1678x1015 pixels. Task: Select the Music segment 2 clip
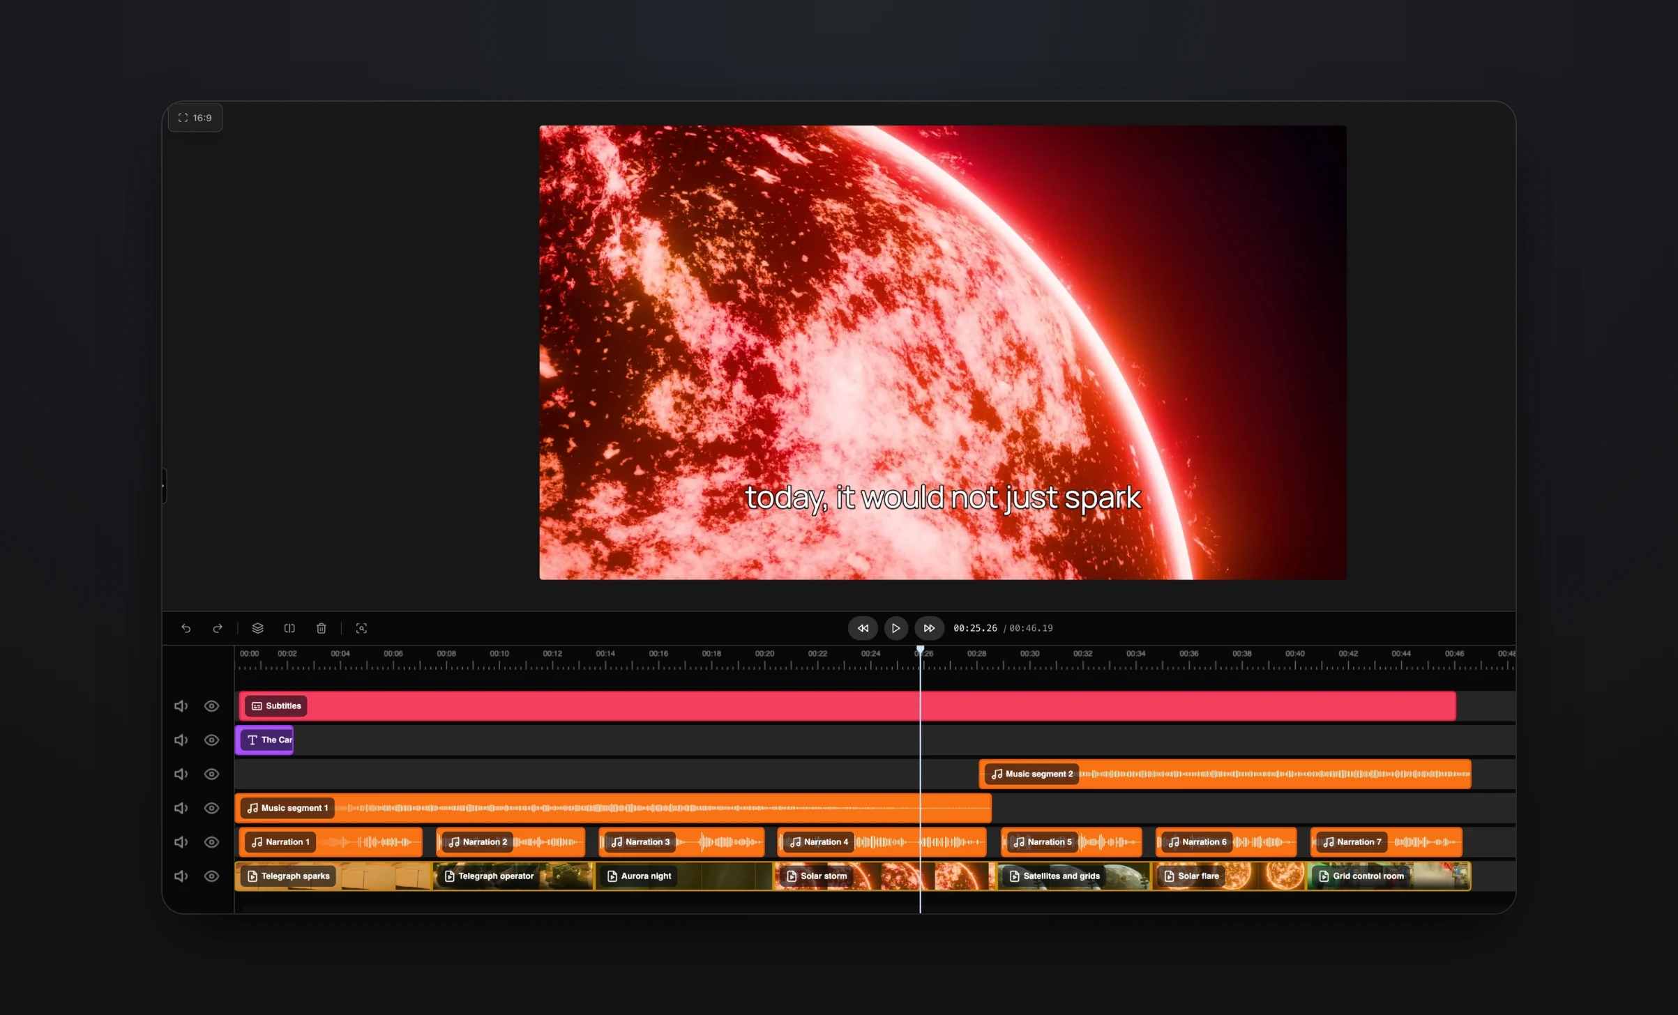(1225, 774)
